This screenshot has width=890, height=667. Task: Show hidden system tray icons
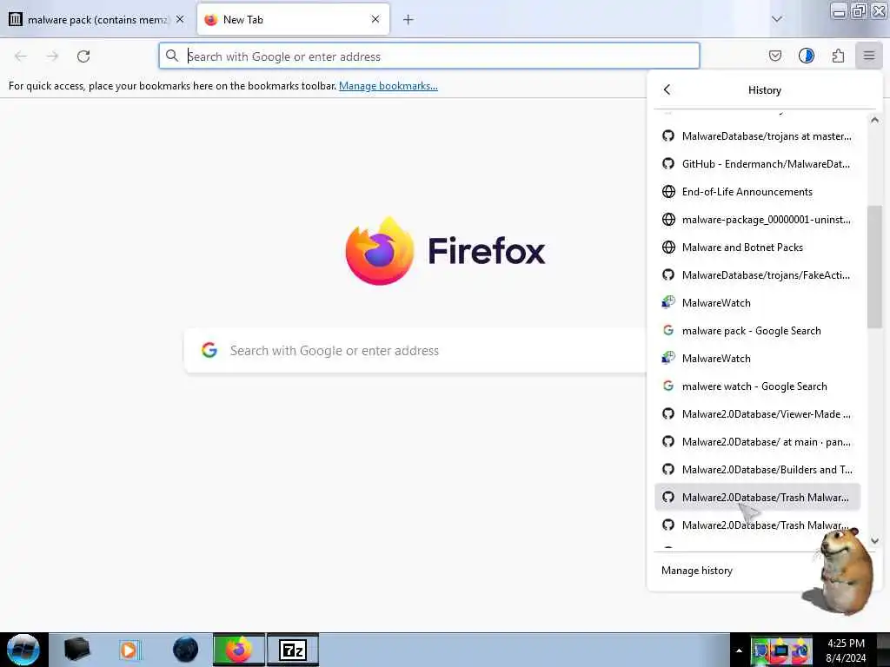pyautogui.click(x=739, y=650)
